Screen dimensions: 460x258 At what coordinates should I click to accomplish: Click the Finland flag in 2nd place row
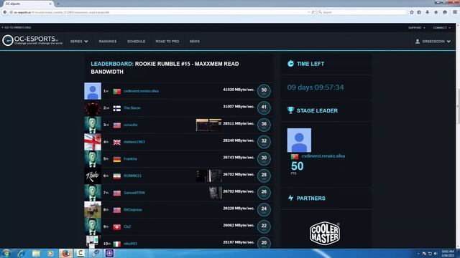pos(116,108)
